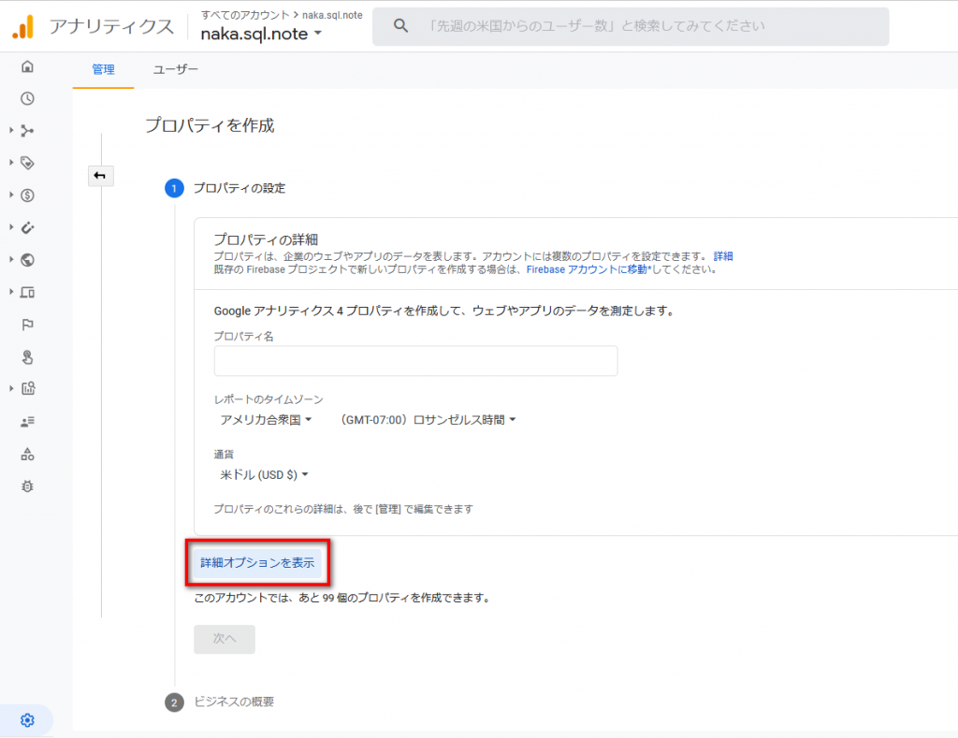Open the naka.sql.note account dropdown

tap(261, 35)
